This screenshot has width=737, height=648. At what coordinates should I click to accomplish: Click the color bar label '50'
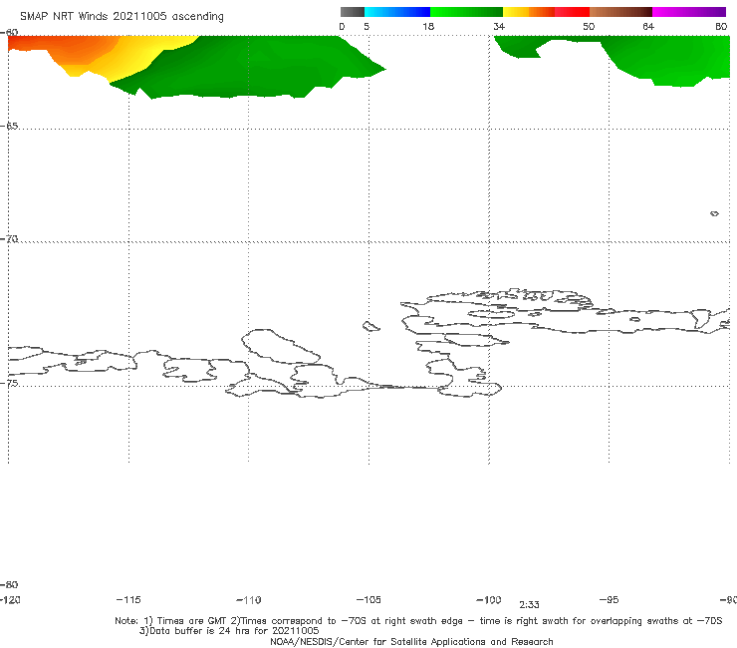589,26
